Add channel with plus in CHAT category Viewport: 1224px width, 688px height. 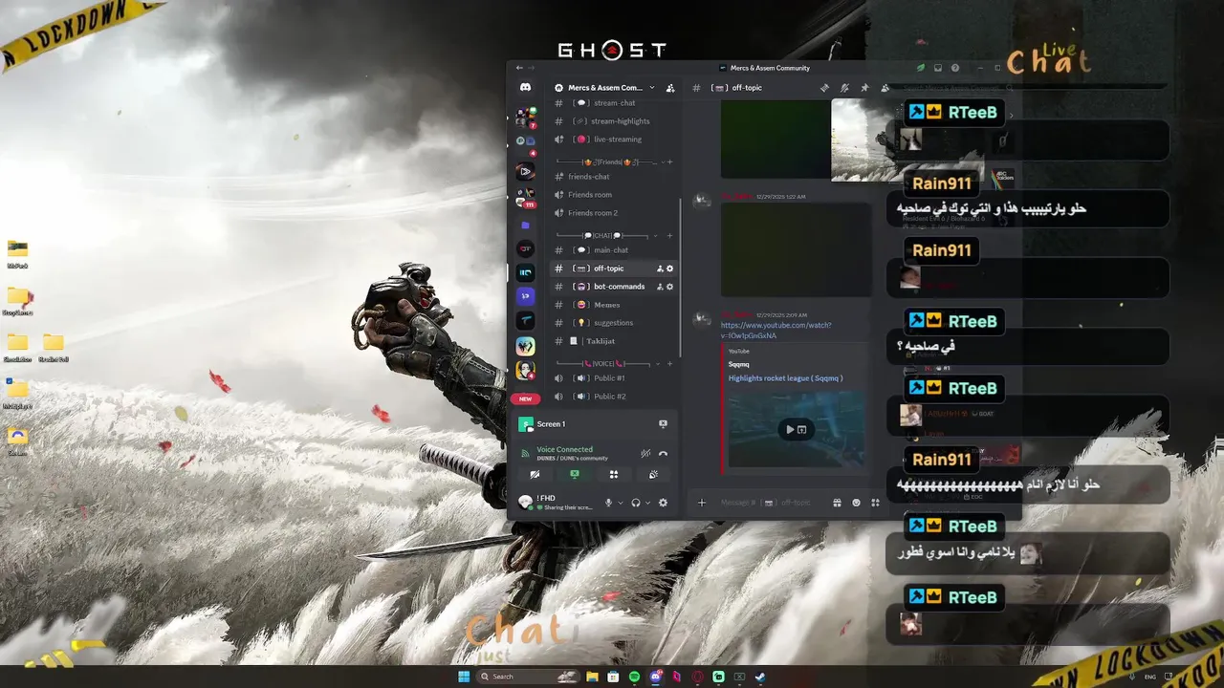[x=669, y=236]
